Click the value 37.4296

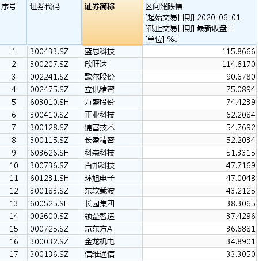tap(241, 216)
